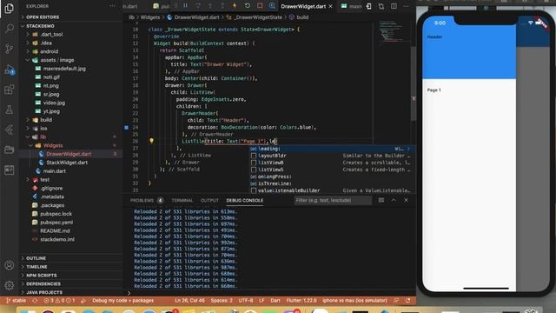Collapse the STACKDEMO project section
556x313 pixels.
40,26
